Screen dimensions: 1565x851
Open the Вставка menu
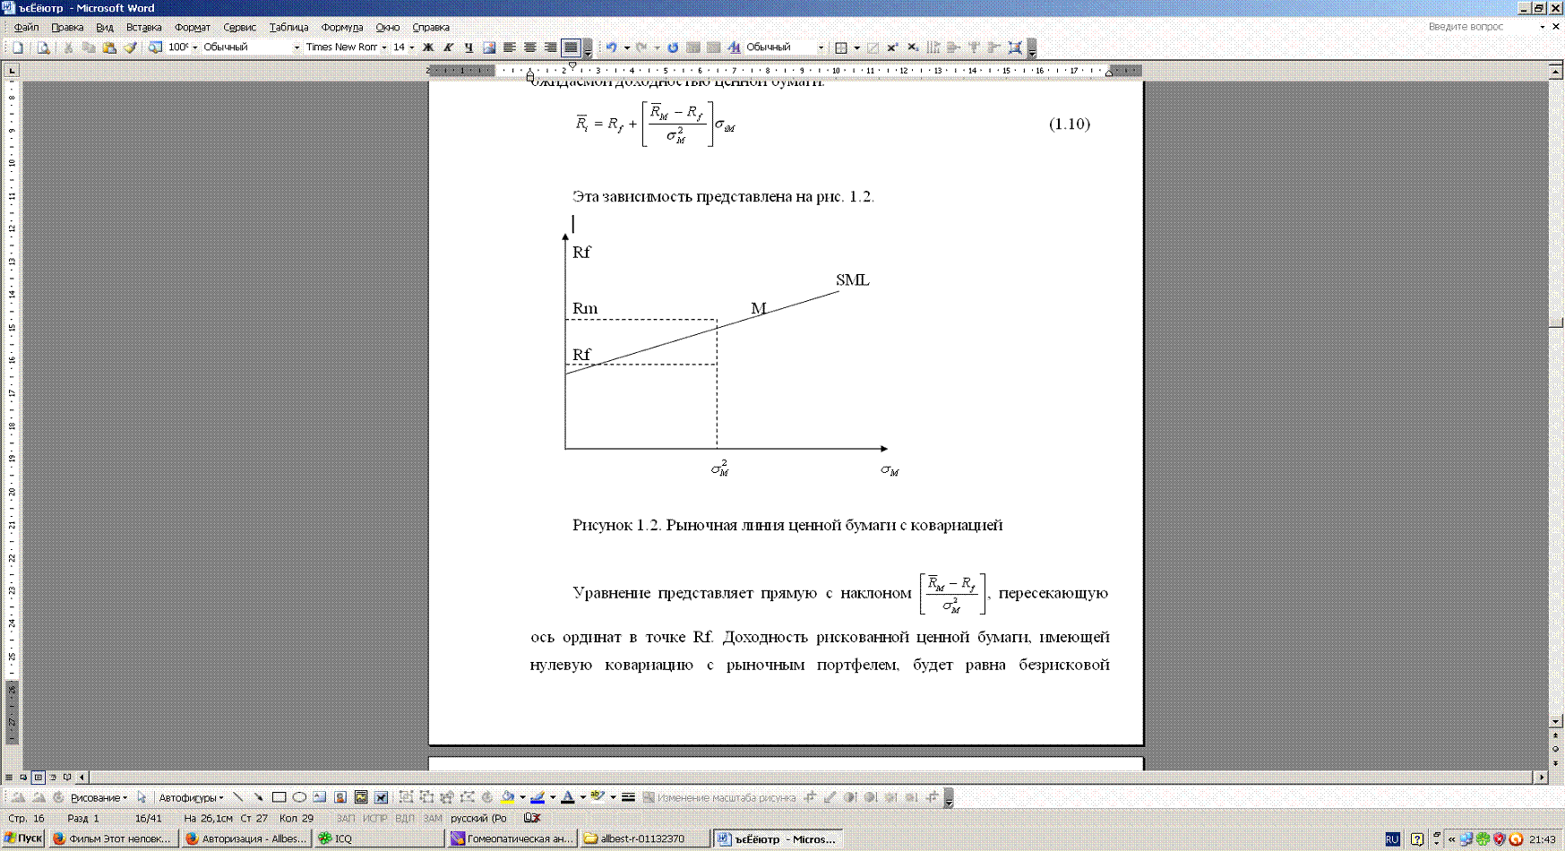143,28
